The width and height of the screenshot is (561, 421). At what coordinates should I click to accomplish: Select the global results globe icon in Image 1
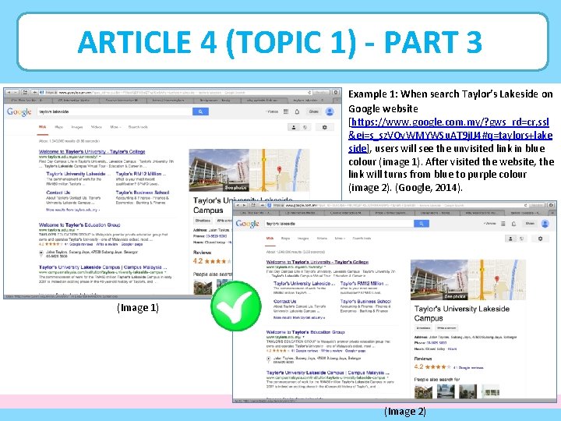[305, 127]
